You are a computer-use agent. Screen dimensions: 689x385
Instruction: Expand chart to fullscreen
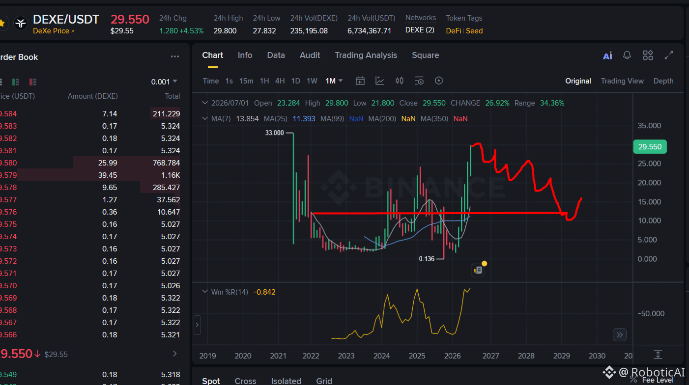pos(668,55)
